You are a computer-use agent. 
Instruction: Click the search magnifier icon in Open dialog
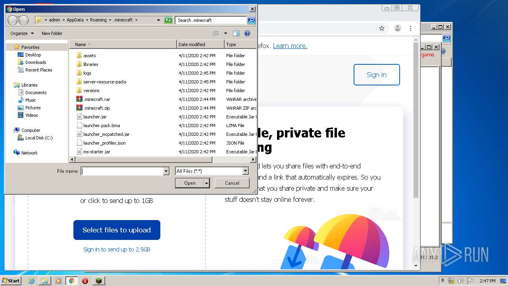tap(251, 20)
